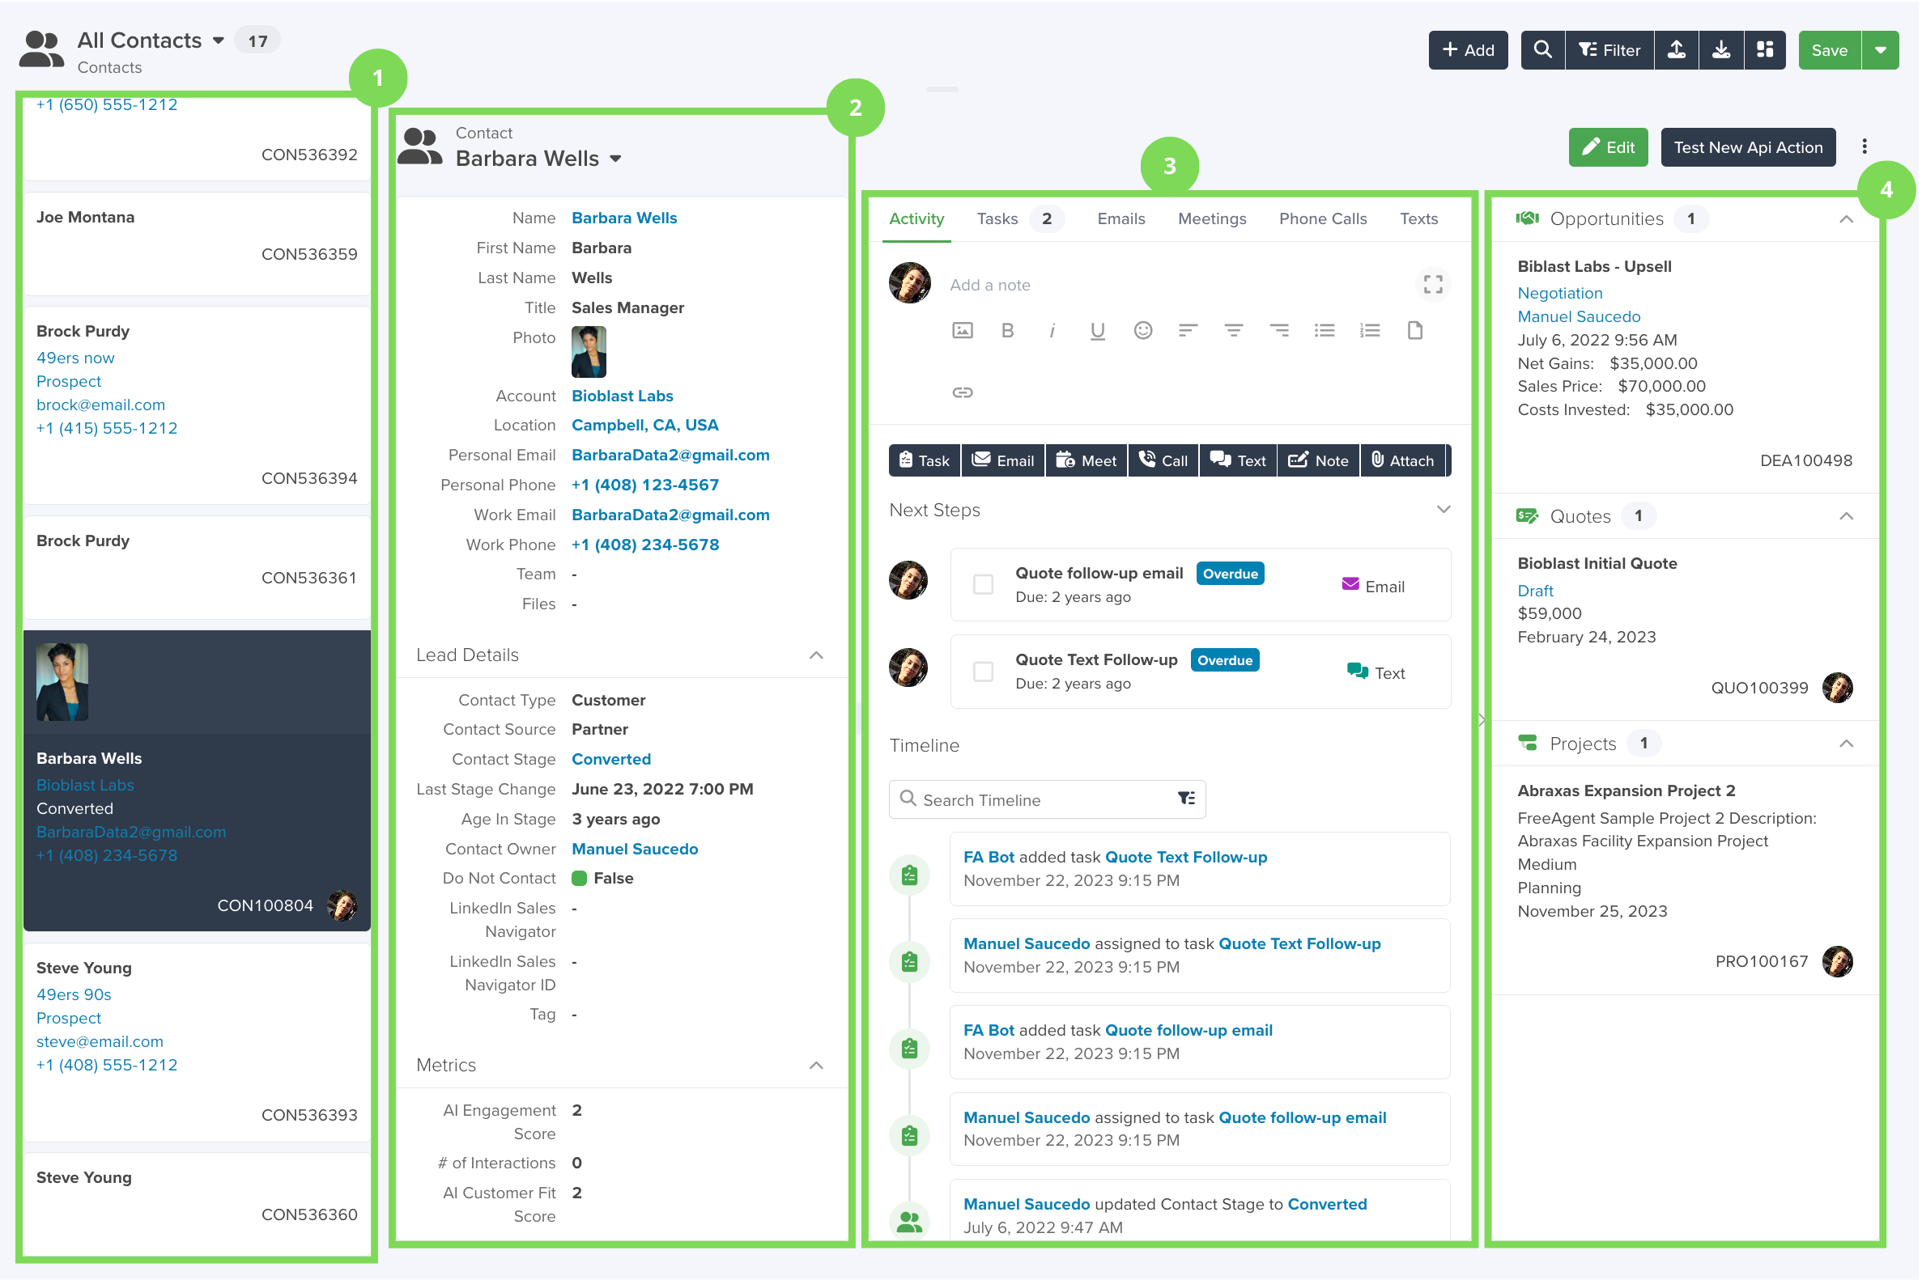
Task: Expand the note editor to fullscreen
Action: [x=1432, y=284]
